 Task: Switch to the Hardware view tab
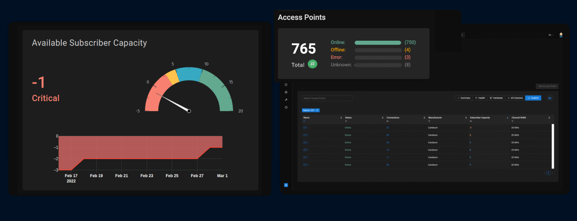point(496,98)
